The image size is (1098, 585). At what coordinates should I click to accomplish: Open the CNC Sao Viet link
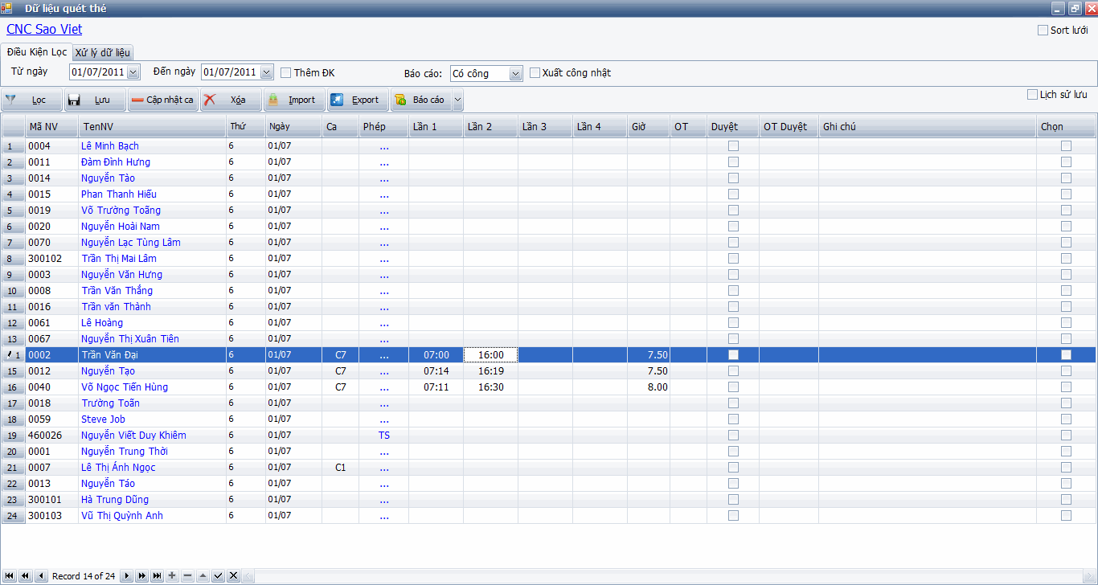pos(44,30)
